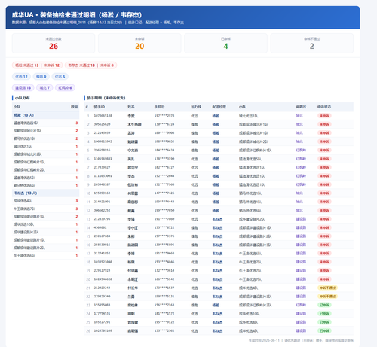Image resolution: width=377 pixels, height=347 pixels.
Task: Select the red pill showing 未通过 13 | 未申诉 12
Action: [x=37, y=65]
